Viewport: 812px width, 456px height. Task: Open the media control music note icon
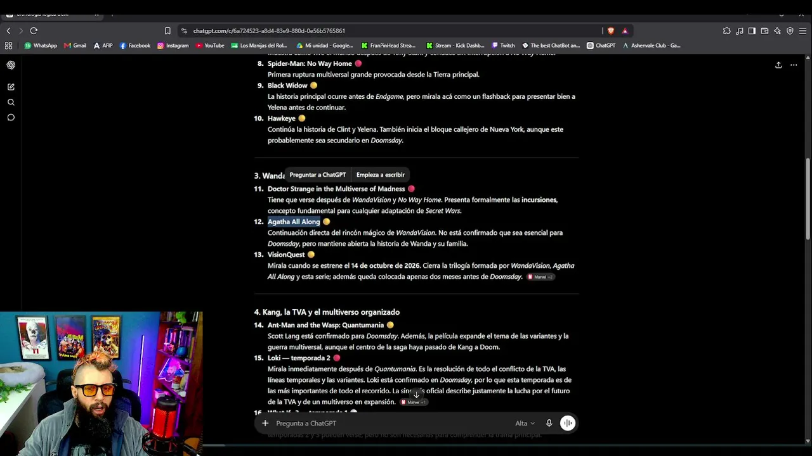coord(740,30)
